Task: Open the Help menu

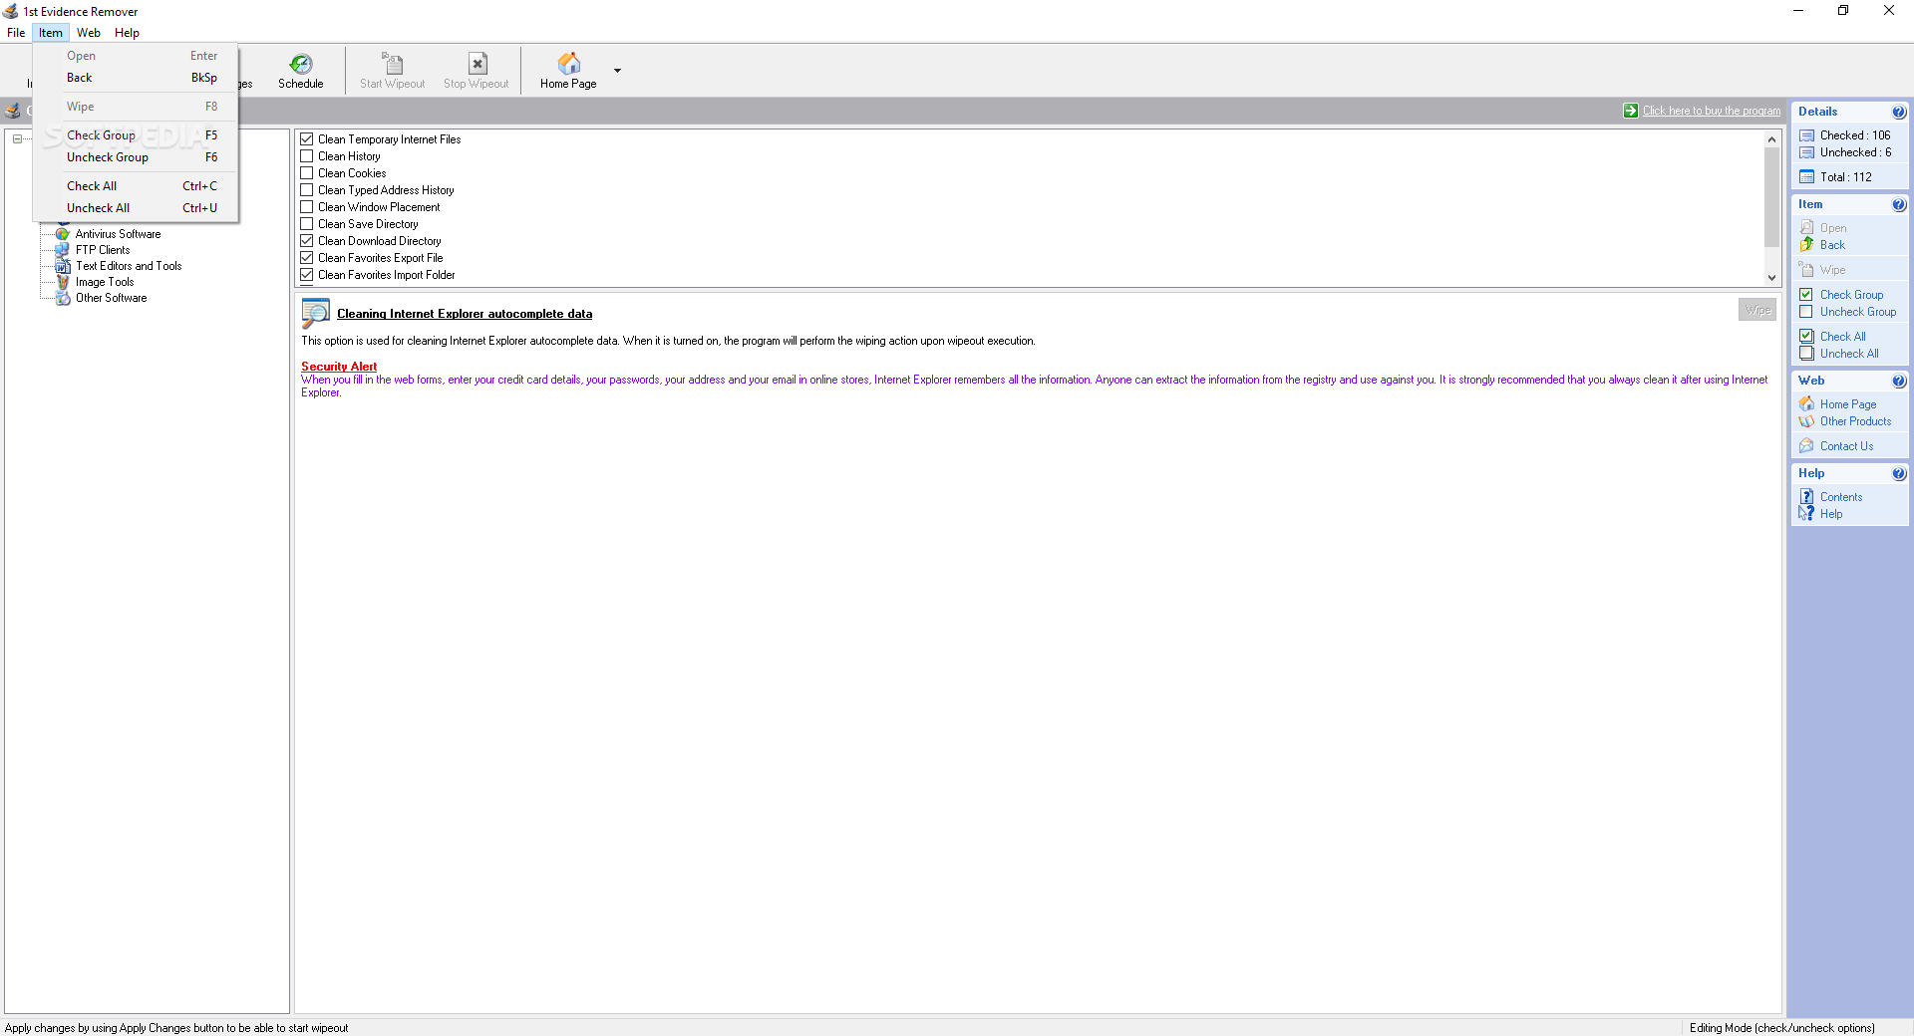Action: click(x=127, y=33)
